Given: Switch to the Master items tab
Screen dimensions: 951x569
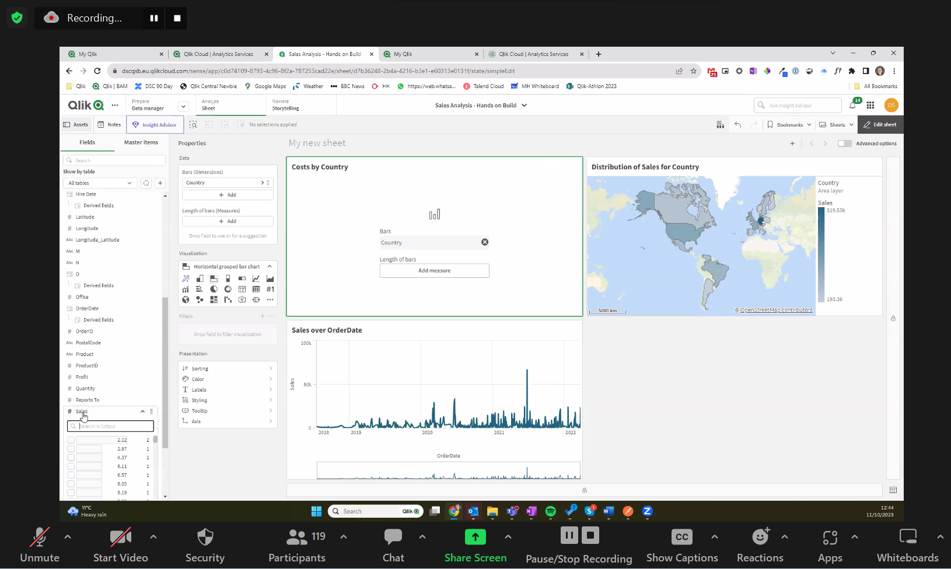Looking at the screenshot, I should (141, 142).
